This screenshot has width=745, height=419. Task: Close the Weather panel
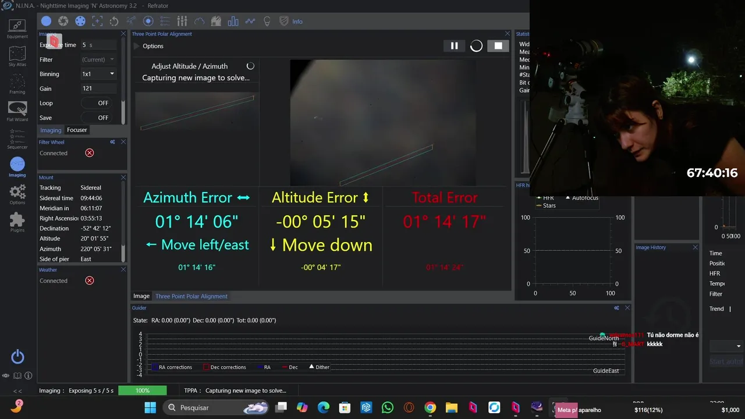(x=123, y=269)
